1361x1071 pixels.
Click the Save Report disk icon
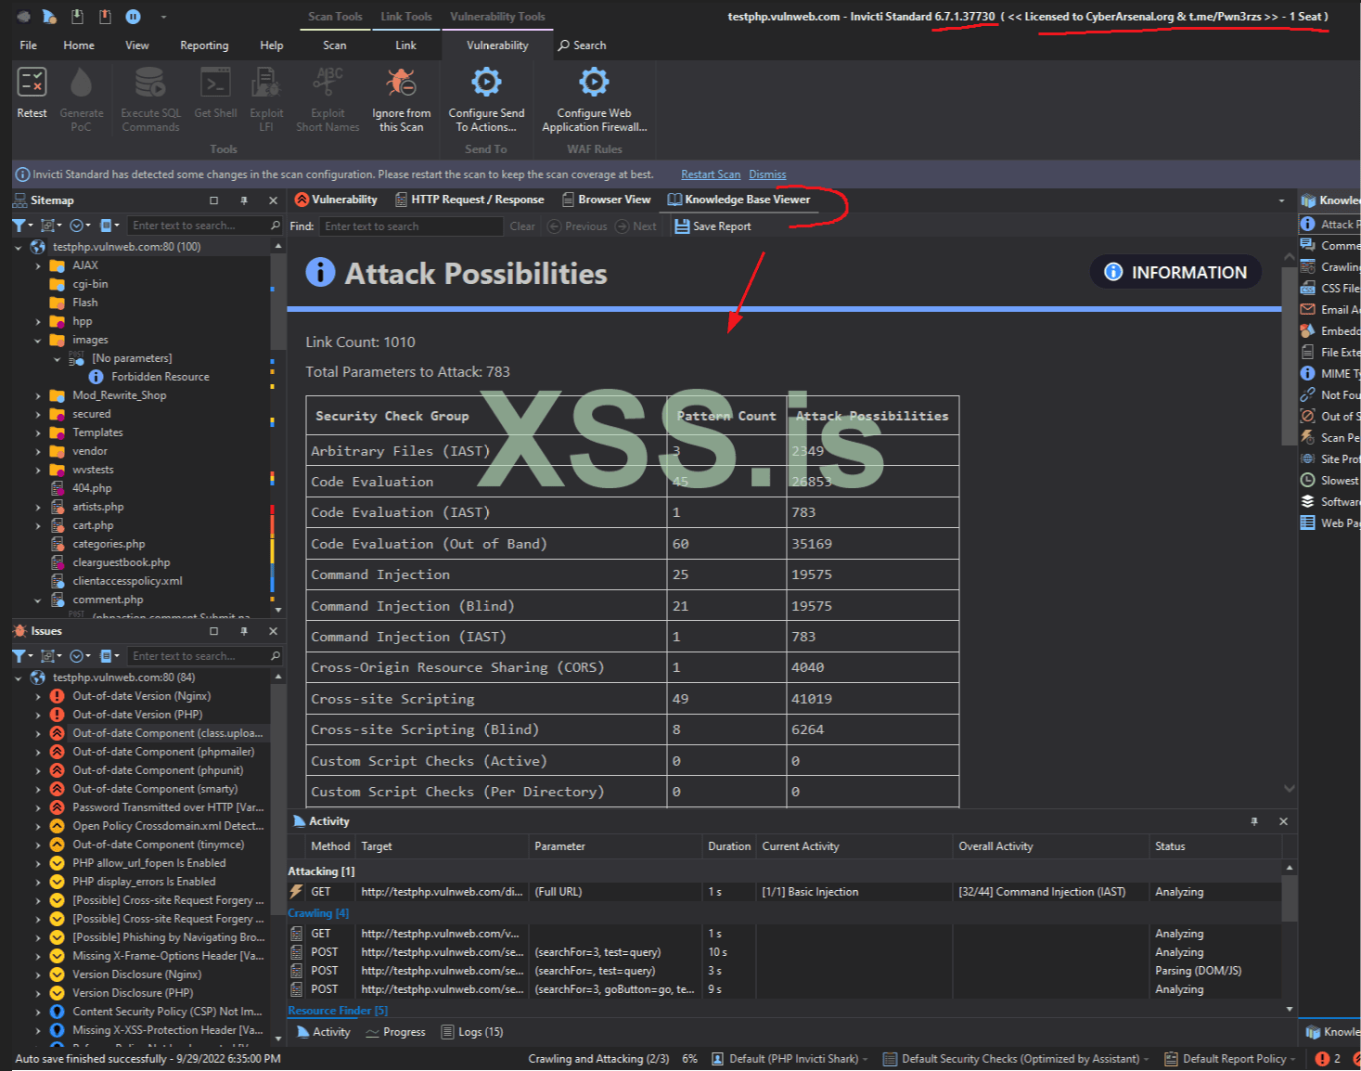point(682,226)
